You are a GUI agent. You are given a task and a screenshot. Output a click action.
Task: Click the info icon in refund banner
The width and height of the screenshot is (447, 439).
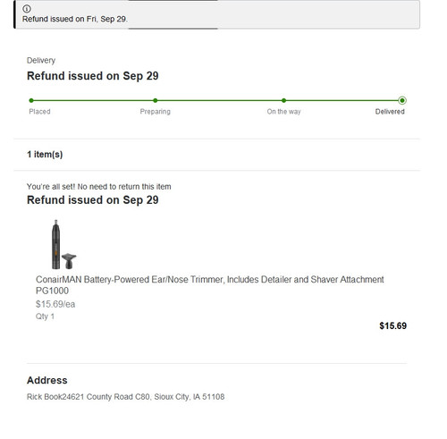(27, 9)
